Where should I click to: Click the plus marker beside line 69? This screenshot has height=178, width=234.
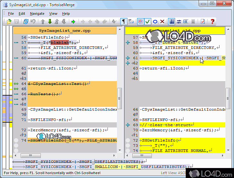point(128,125)
